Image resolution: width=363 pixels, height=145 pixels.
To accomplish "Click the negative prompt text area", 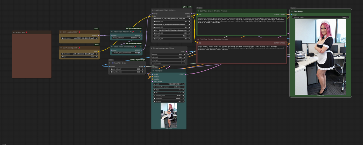I will point(241,54).
